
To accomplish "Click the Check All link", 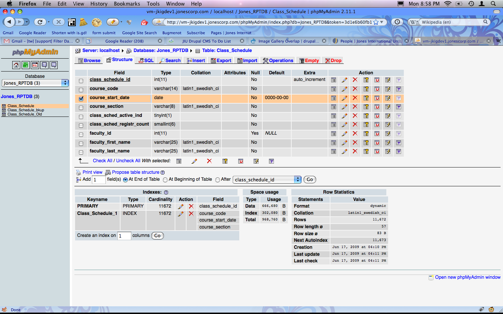I will 102,161.
